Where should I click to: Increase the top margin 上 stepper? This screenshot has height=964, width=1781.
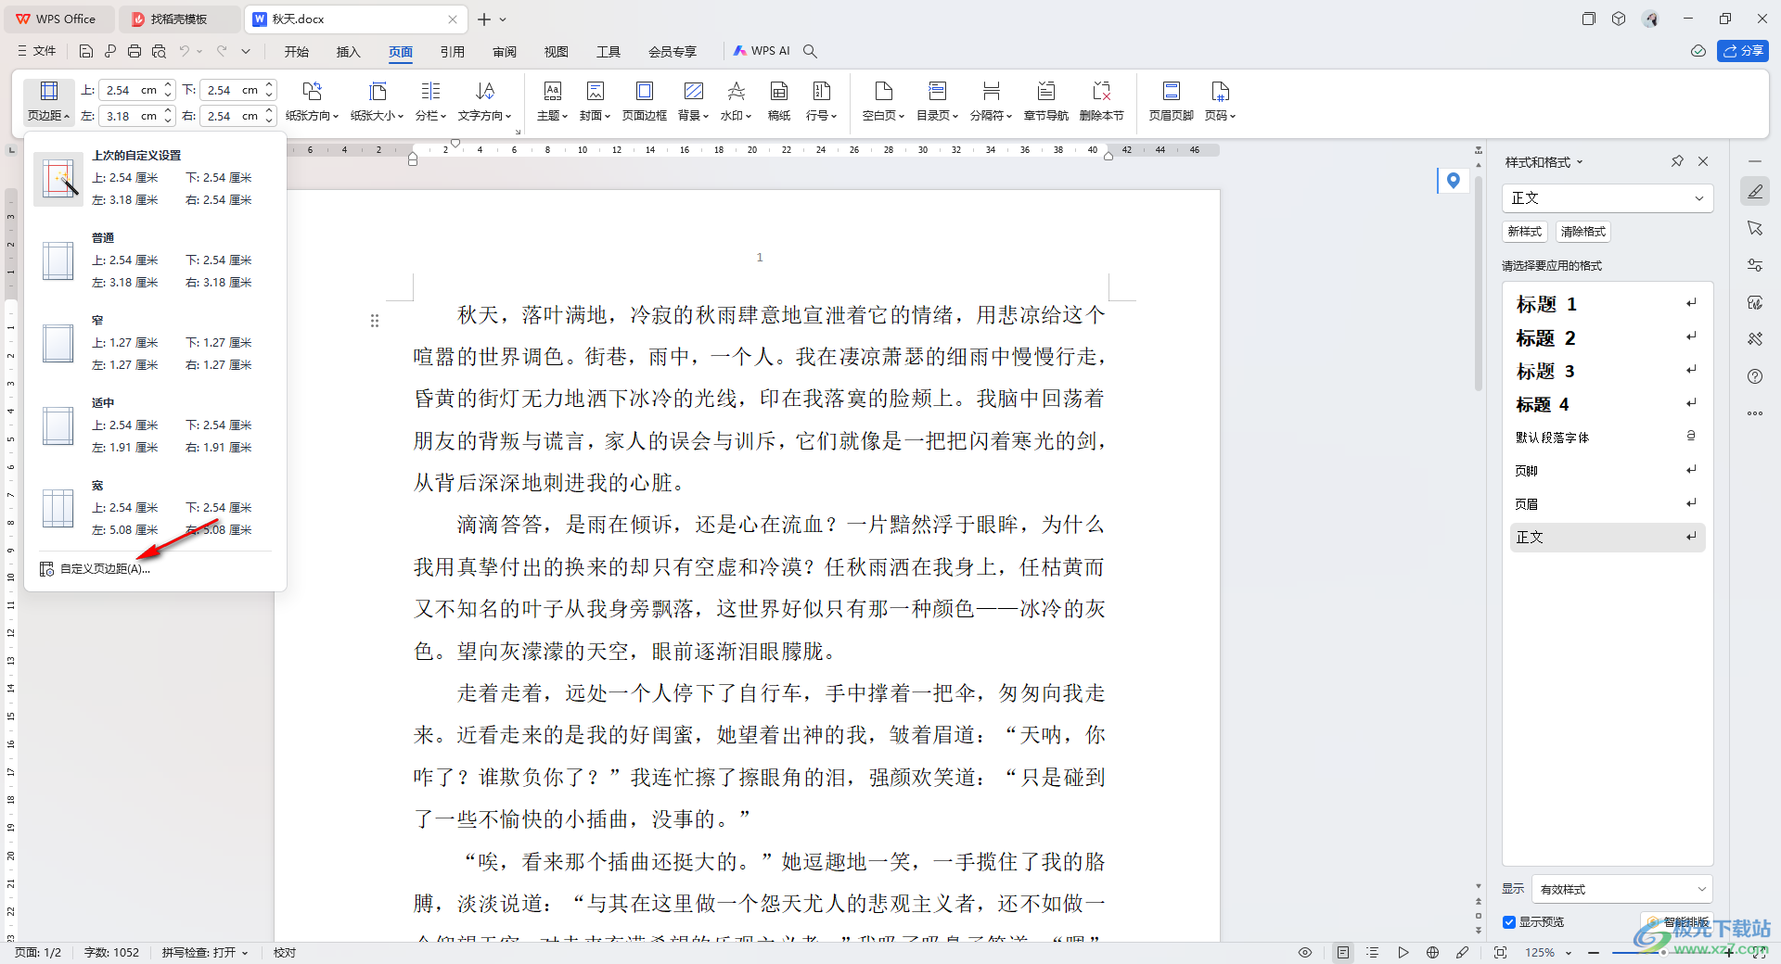tap(169, 85)
